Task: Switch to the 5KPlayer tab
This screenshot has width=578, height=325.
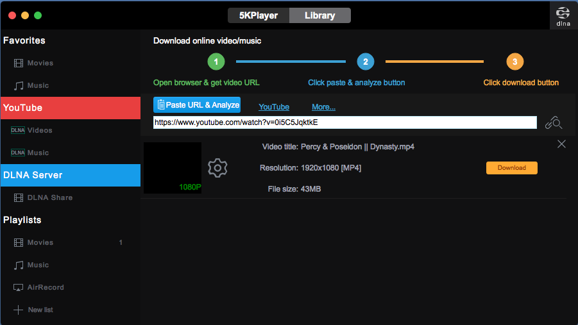Action: 259,15
